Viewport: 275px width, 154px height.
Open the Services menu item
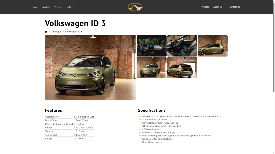(x=46, y=7)
